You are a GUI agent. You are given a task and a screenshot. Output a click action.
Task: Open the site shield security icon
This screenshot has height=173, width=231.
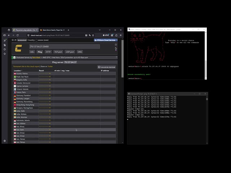coord(29,35)
